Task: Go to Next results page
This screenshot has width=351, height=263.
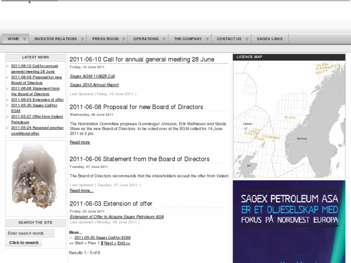Action: (x=110, y=243)
